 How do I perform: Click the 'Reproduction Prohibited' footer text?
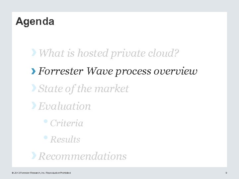click(58, 173)
